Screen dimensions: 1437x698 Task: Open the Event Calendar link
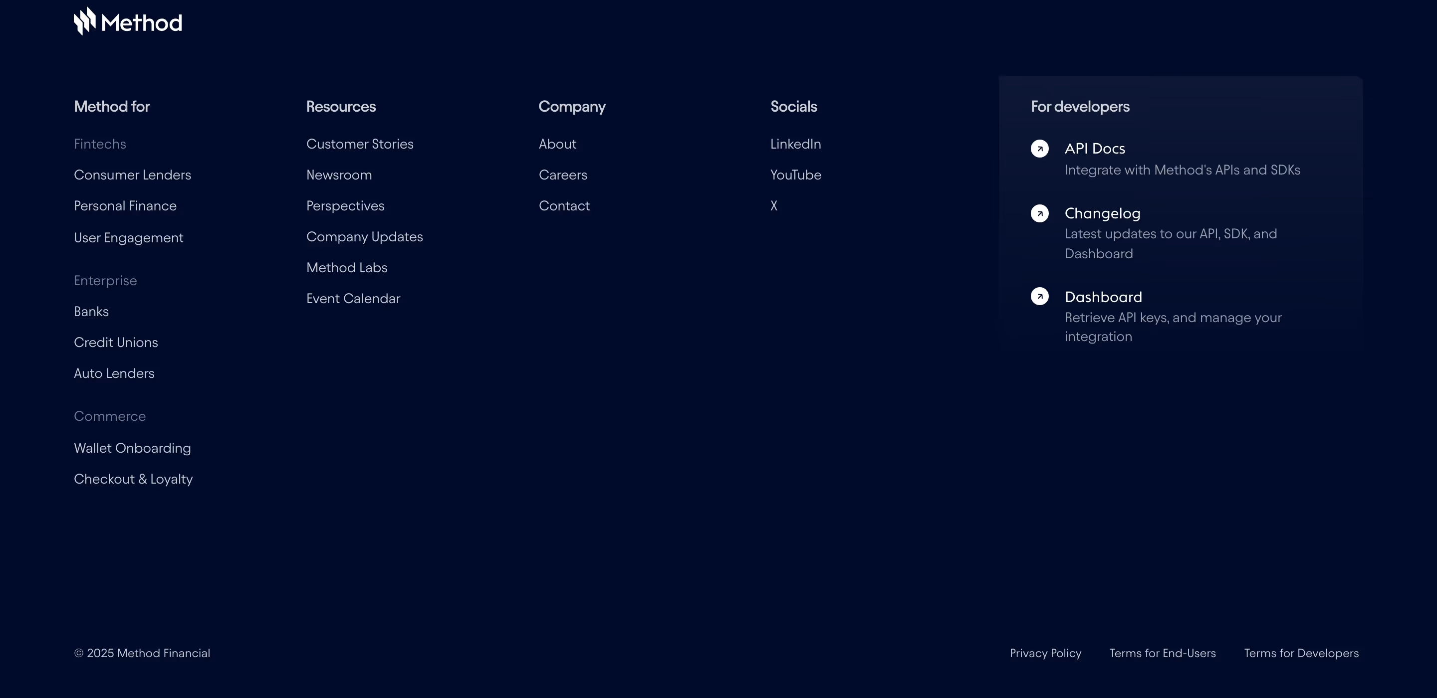click(x=353, y=298)
